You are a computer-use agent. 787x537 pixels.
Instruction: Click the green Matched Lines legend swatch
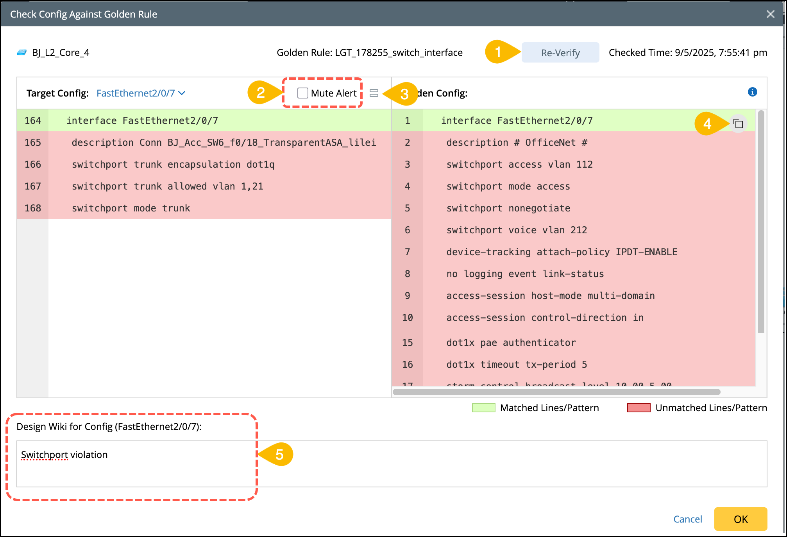click(x=483, y=408)
